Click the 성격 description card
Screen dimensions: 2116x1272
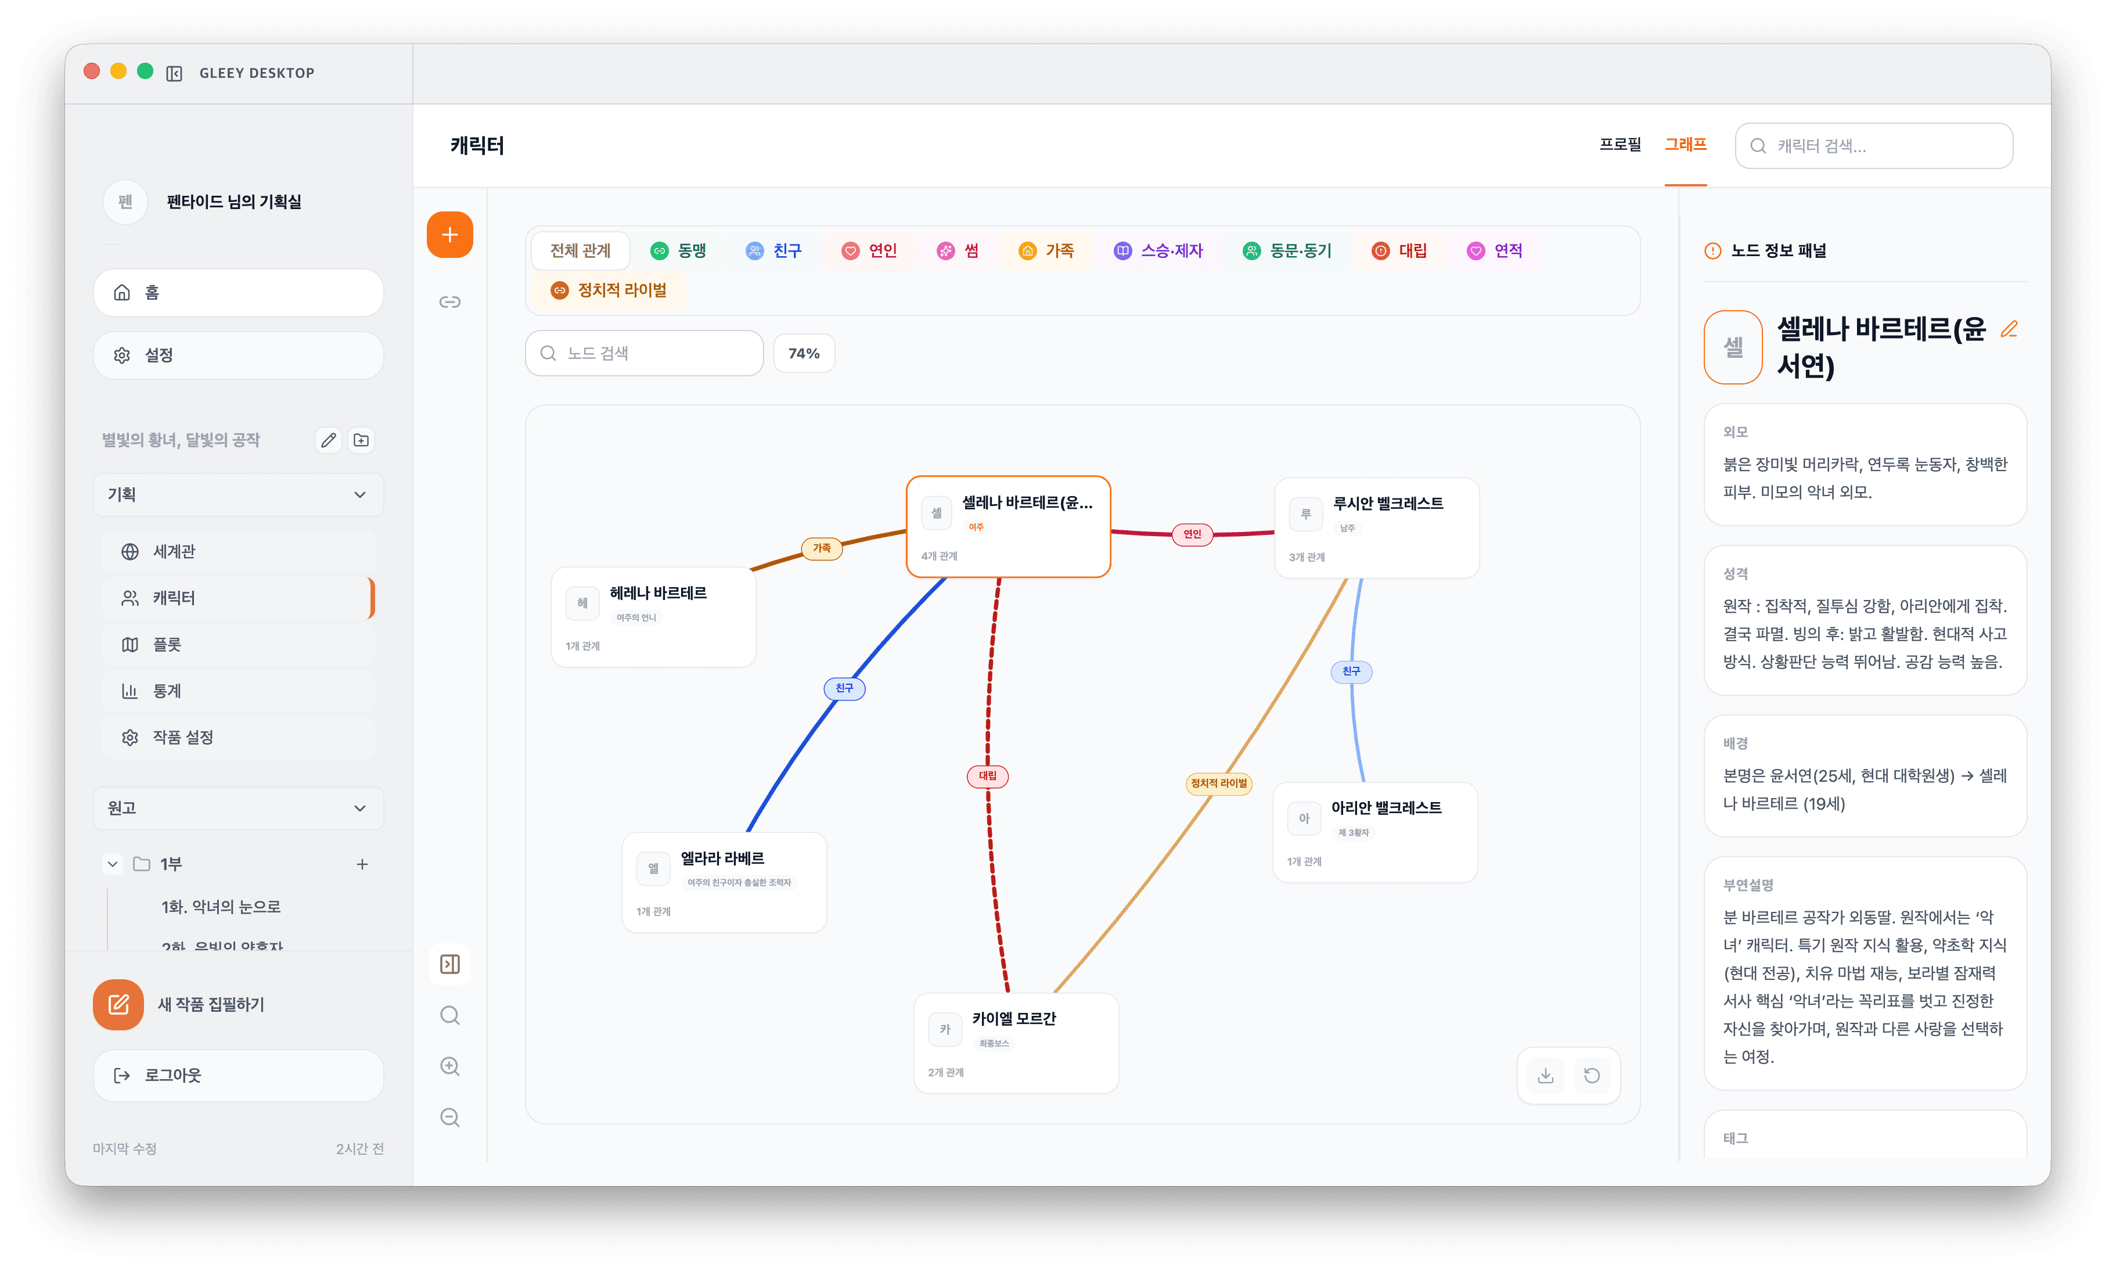tap(1865, 620)
